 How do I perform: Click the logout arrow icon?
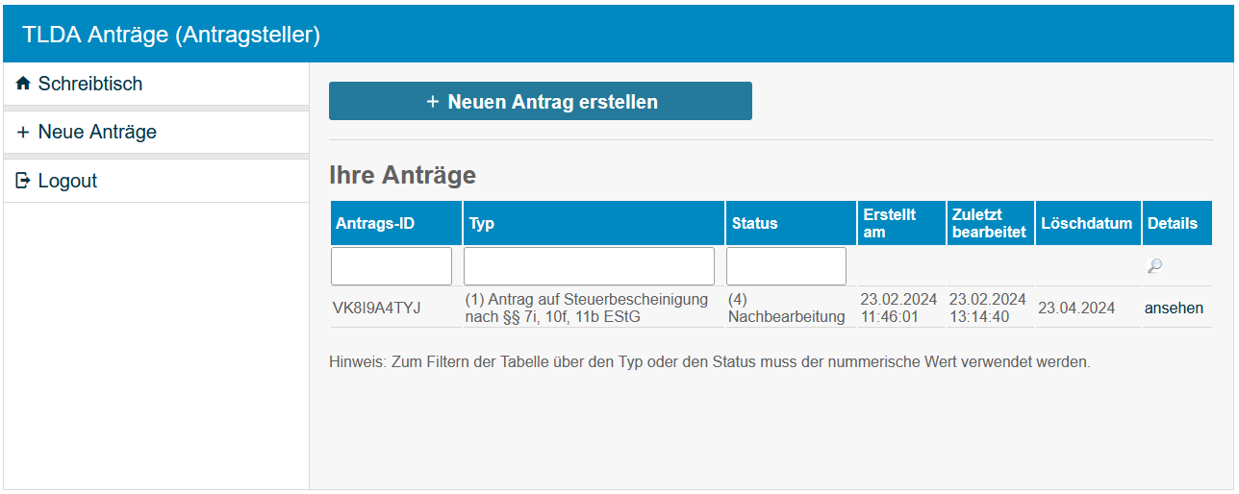(24, 181)
